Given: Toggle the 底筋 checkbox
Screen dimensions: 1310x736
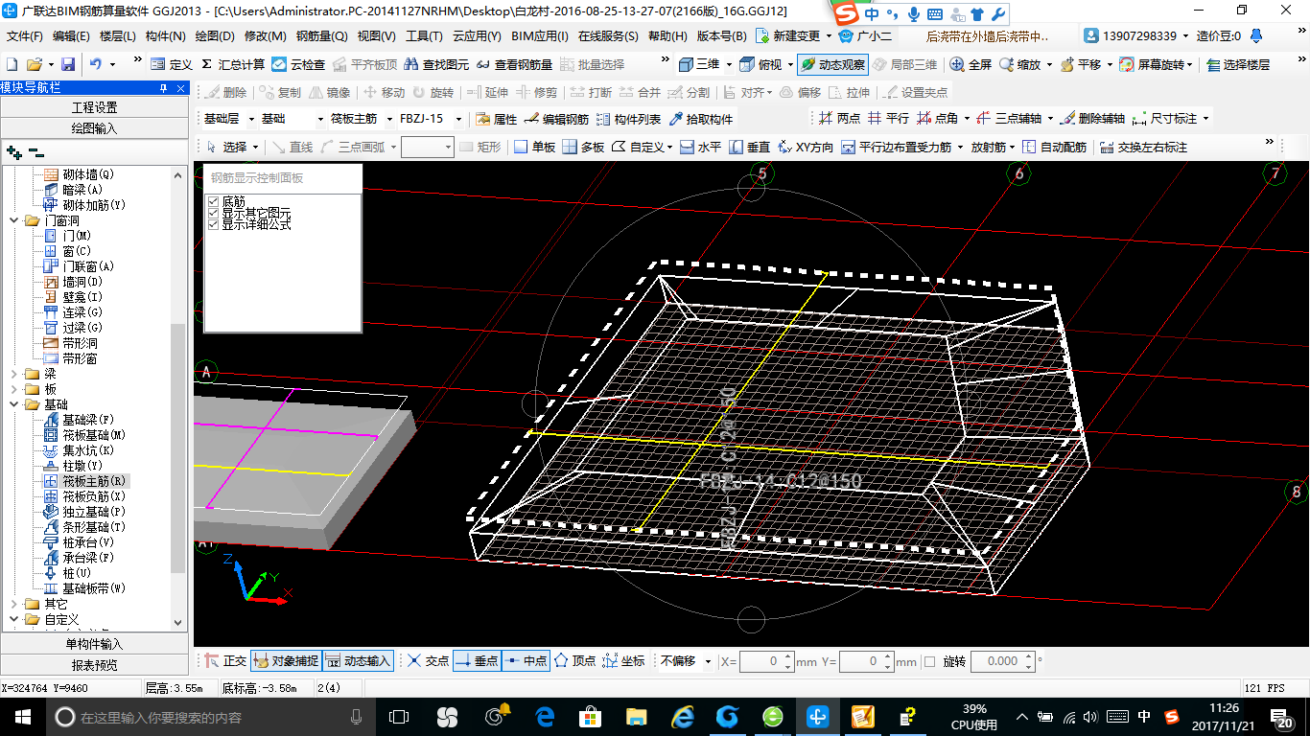Looking at the screenshot, I should point(214,201).
